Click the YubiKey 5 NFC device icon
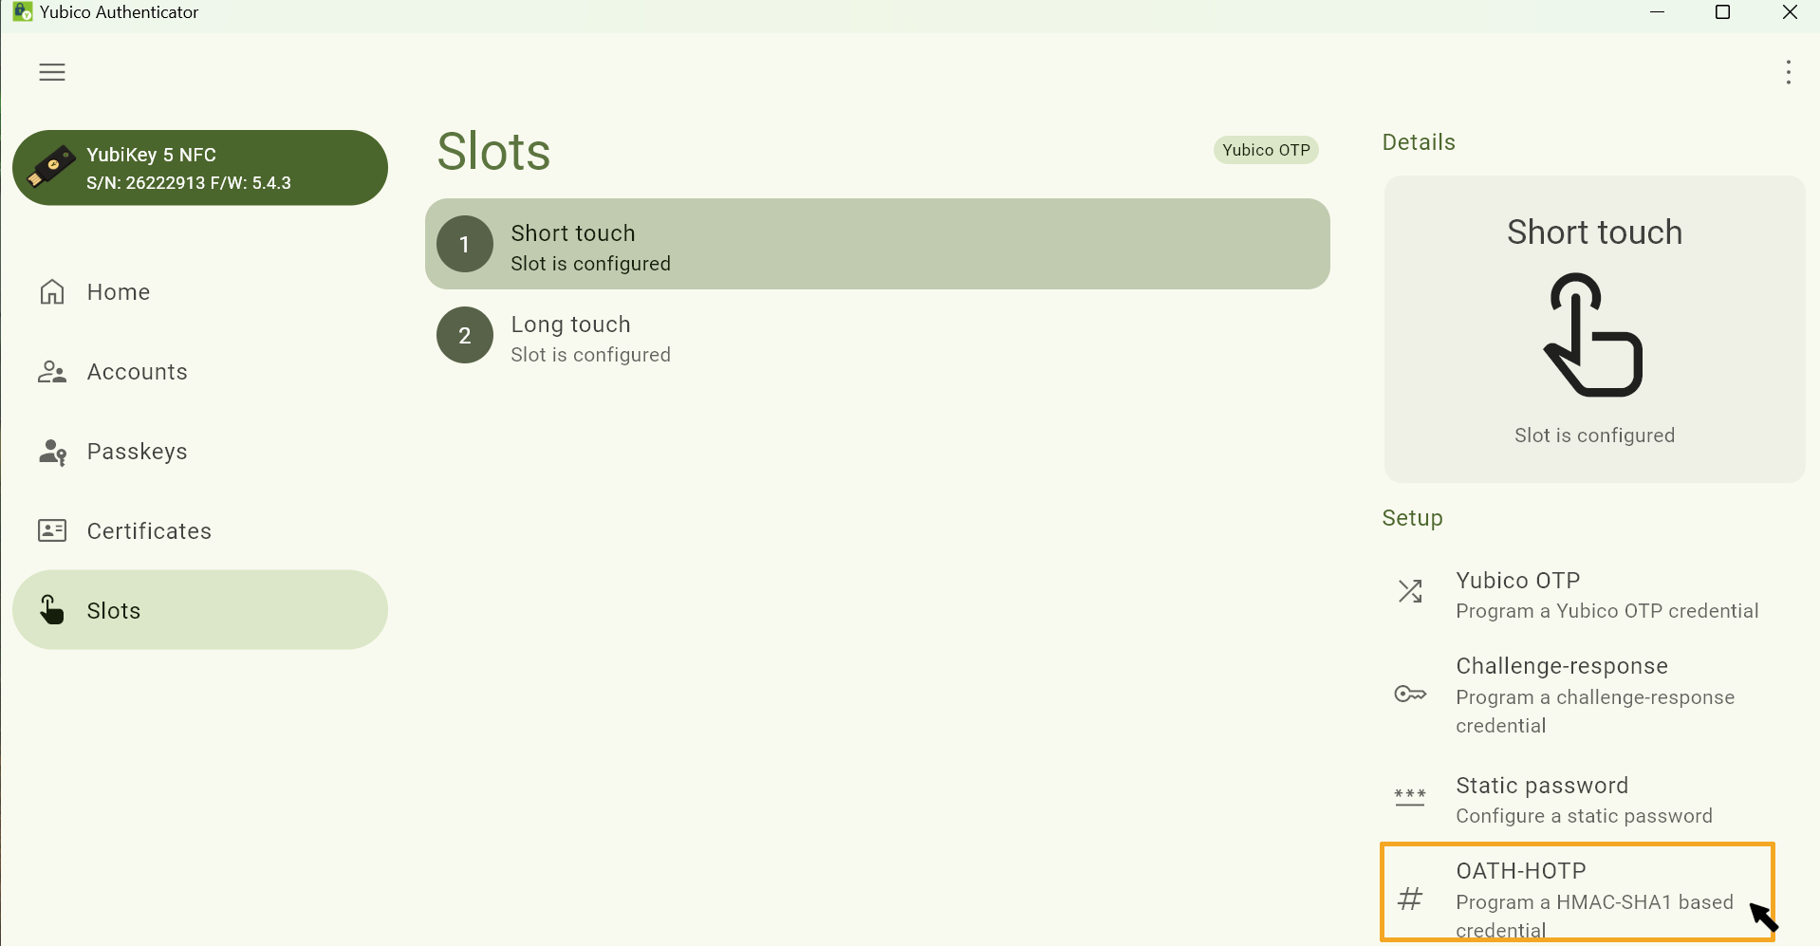This screenshot has width=1820, height=946. [x=51, y=167]
